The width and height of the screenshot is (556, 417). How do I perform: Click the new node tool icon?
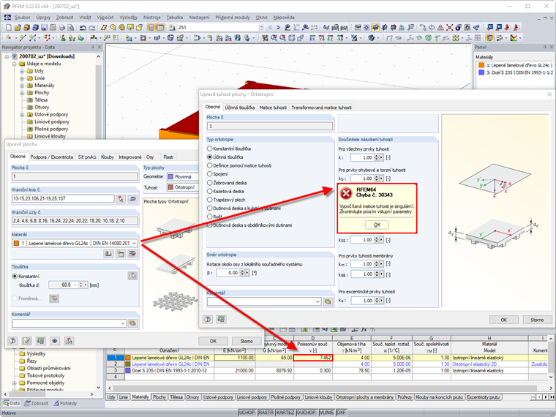coord(9,37)
